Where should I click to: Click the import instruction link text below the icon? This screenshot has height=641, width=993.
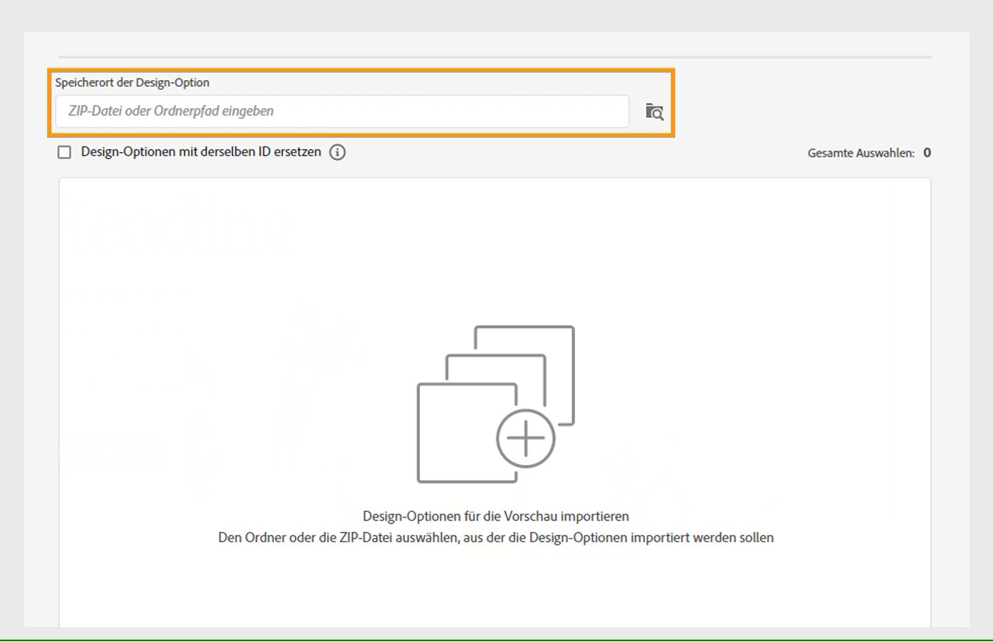click(x=495, y=538)
